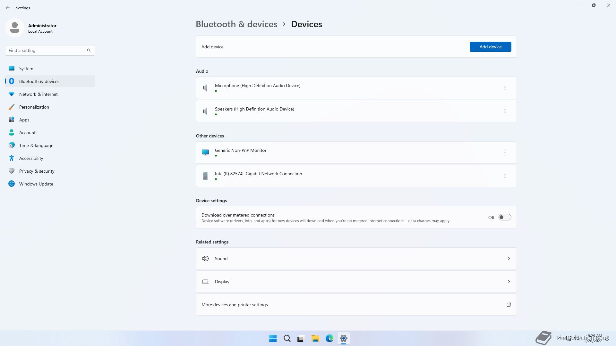
Task: Click the search magnifier in Find a setting
Action: (89, 50)
